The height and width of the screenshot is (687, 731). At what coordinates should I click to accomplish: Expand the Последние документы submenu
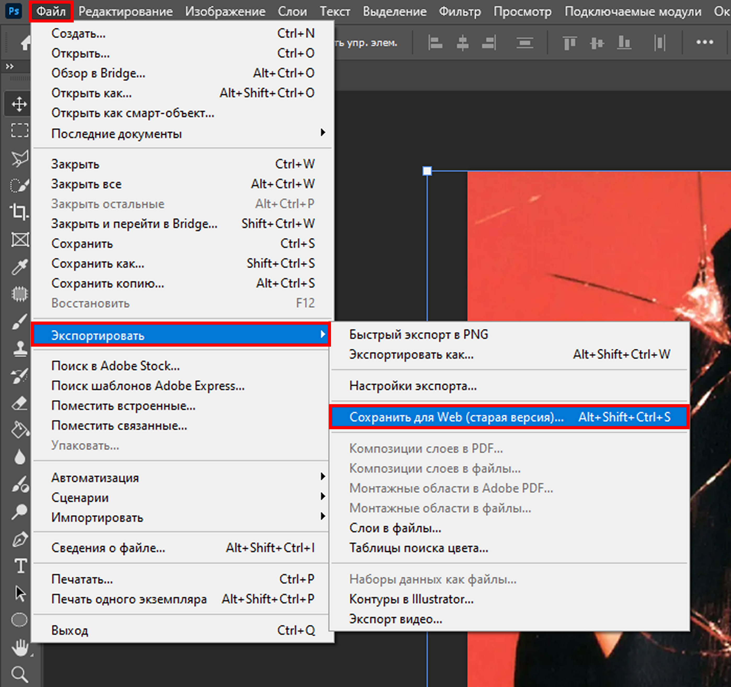[x=182, y=133]
